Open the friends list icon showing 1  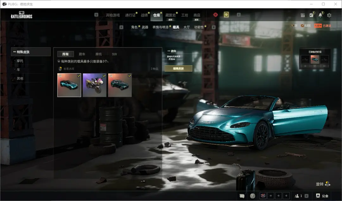[x=298, y=196]
